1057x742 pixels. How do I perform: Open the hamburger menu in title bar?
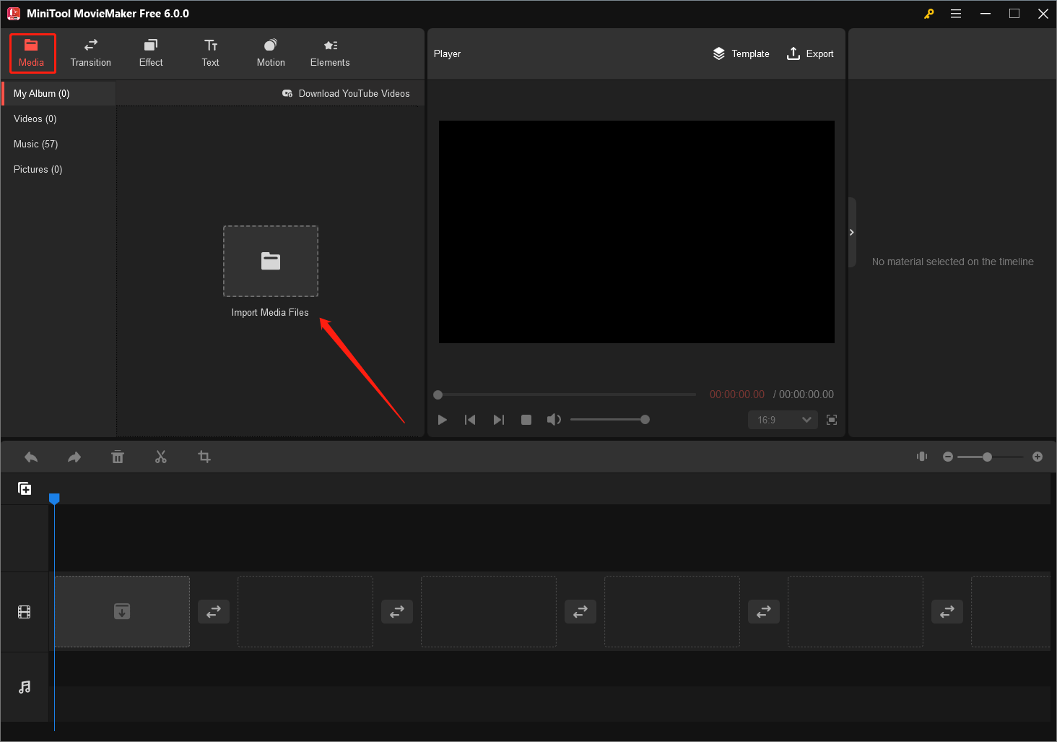(x=956, y=14)
